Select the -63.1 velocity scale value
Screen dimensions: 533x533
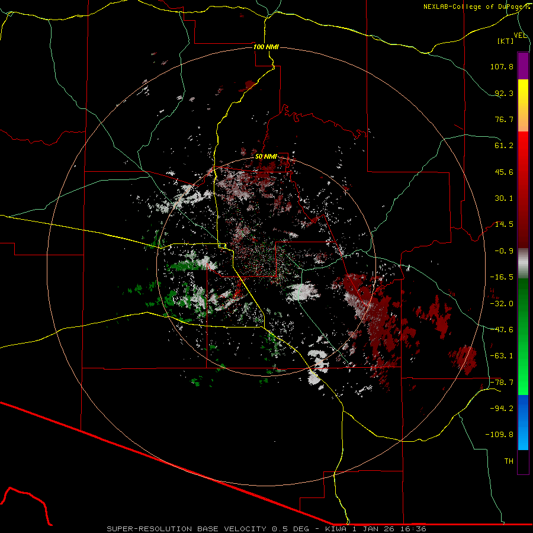(502, 356)
